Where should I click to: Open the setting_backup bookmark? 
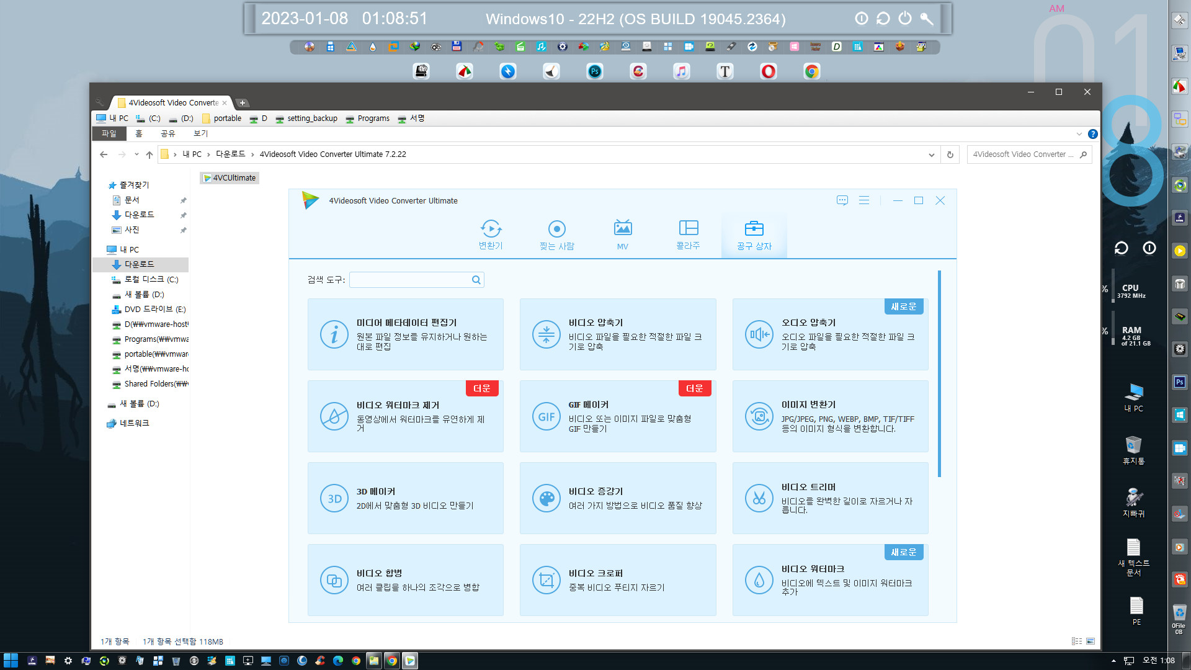306,118
